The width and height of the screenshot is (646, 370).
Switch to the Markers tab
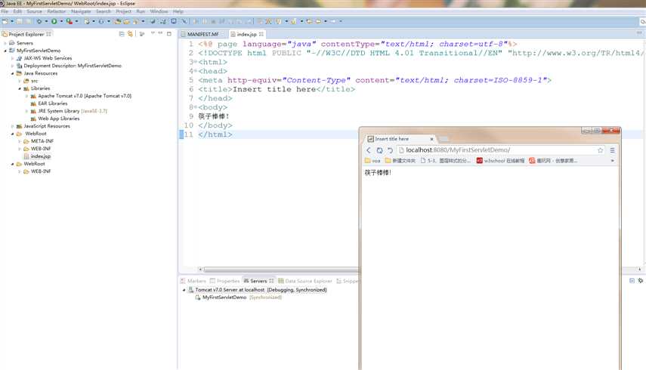pos(193,281)
